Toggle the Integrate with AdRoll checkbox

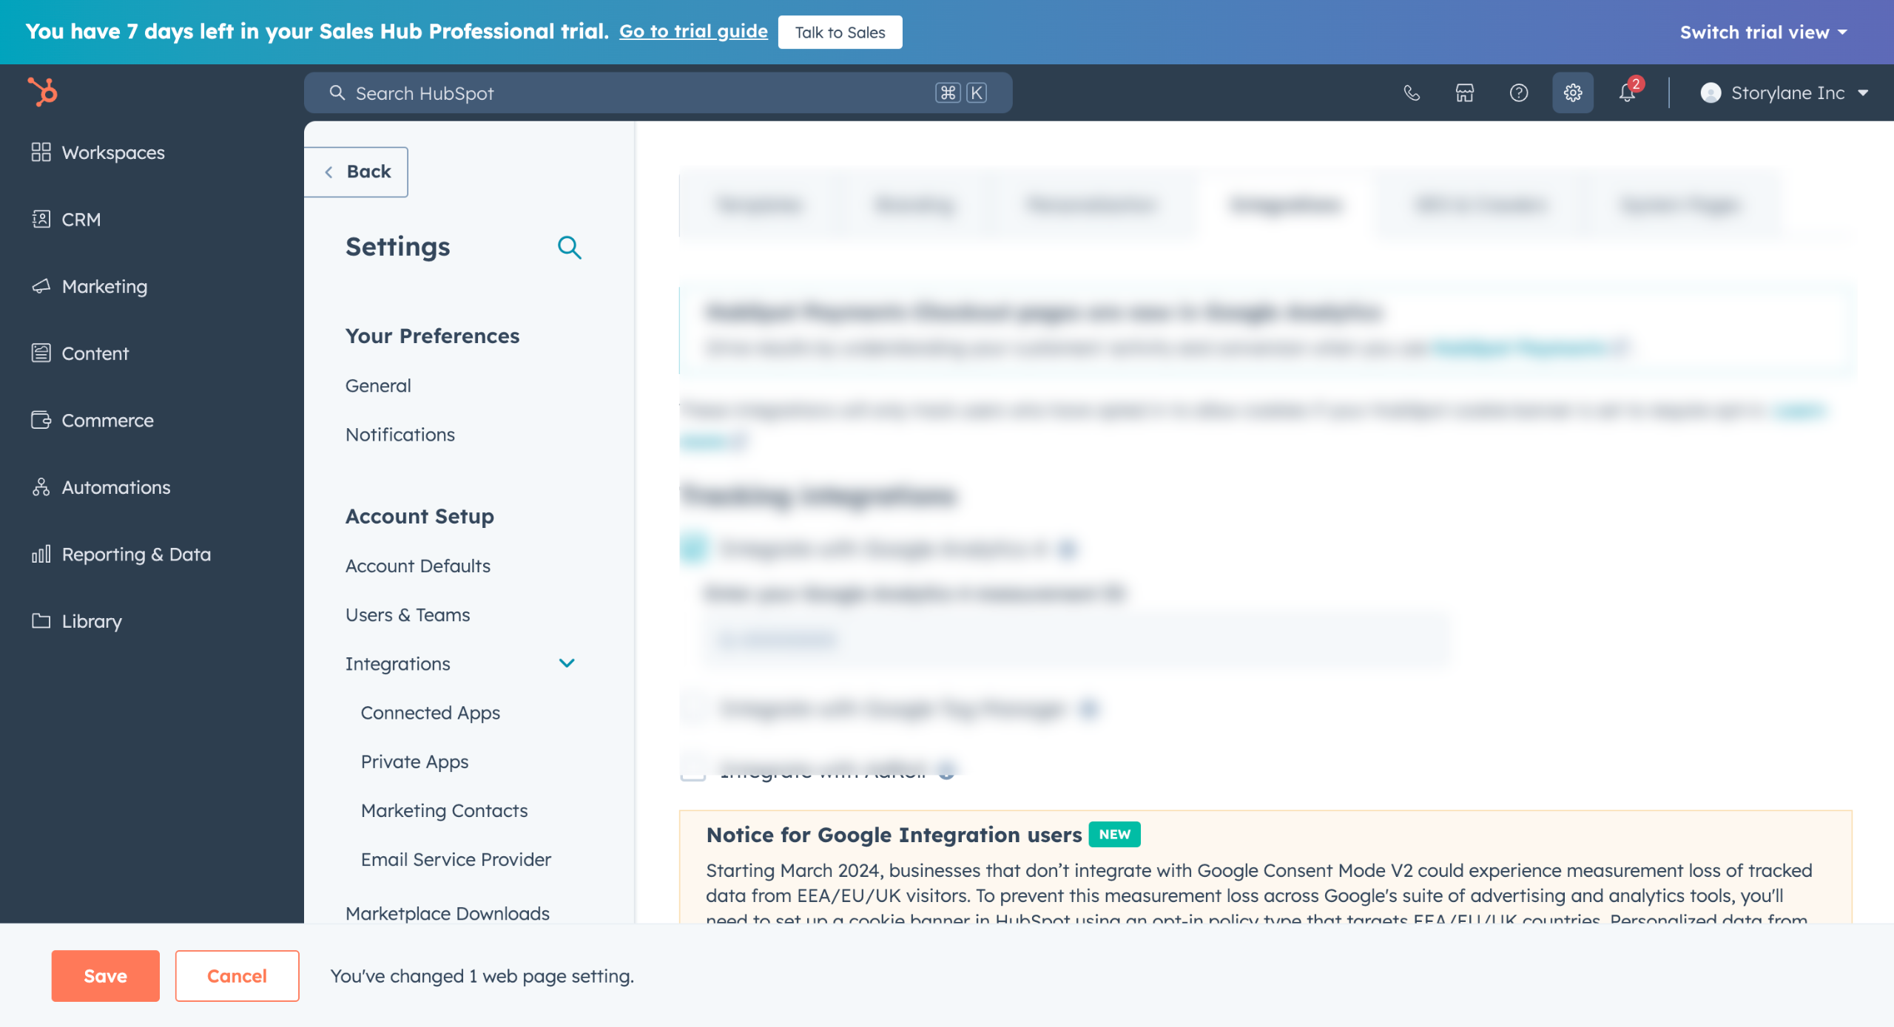693,770
